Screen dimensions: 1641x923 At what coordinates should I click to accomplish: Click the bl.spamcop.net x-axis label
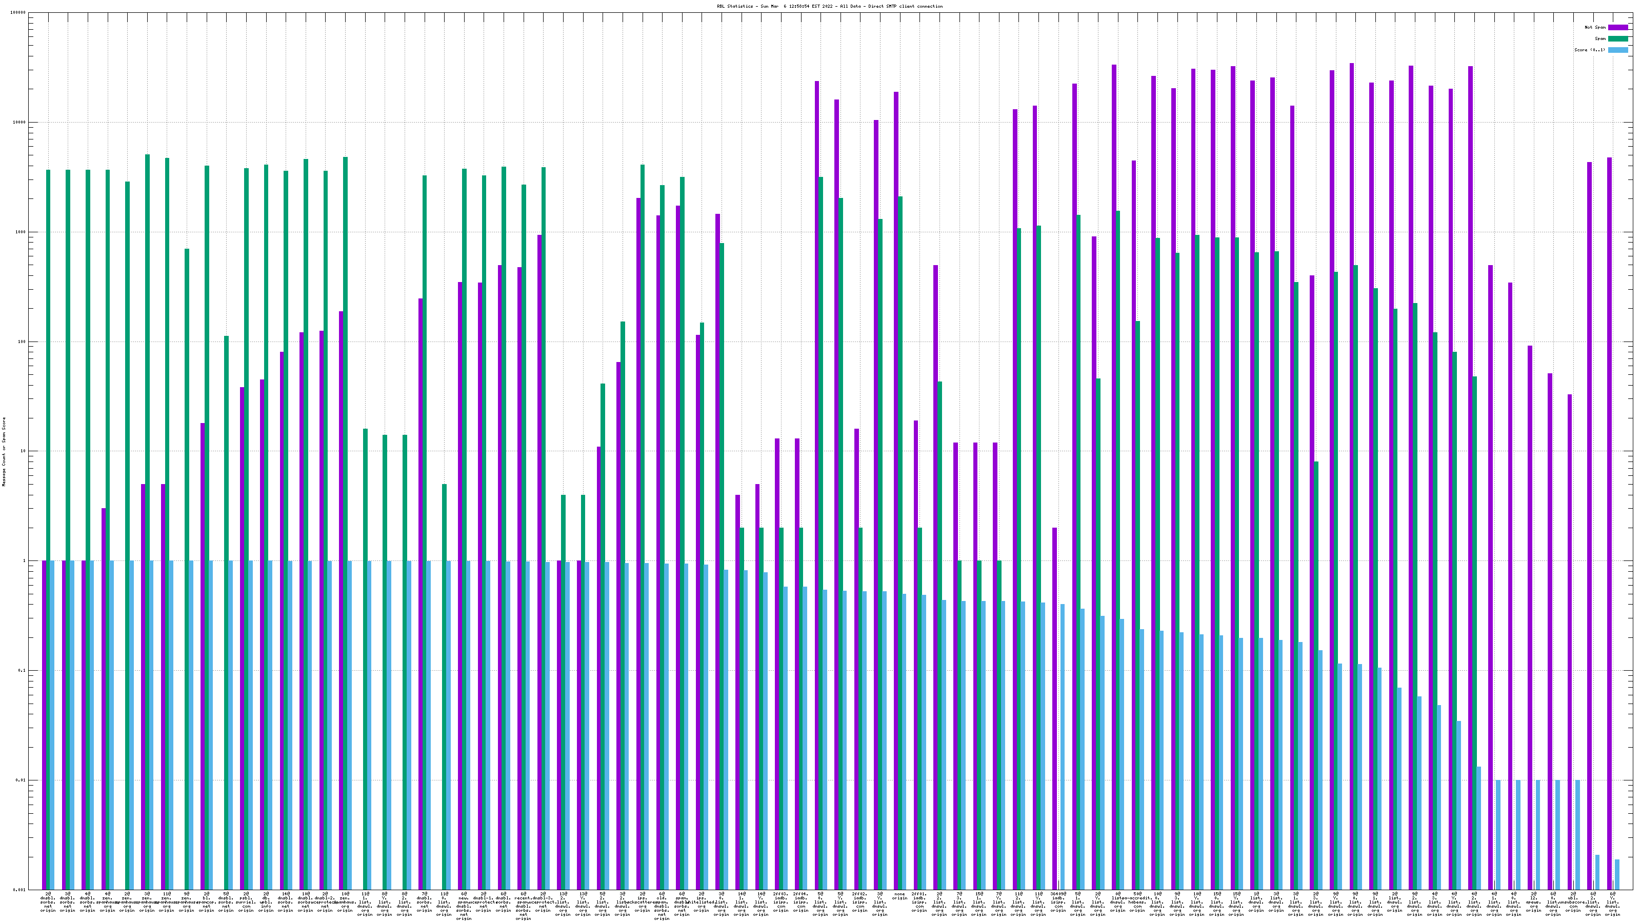(x=206, y=902)
